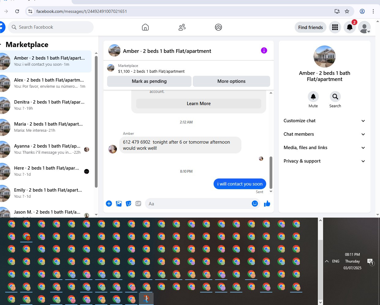Click the listing thumbnail in right panel
380x305 pixels.
click(x=325, y=57)
